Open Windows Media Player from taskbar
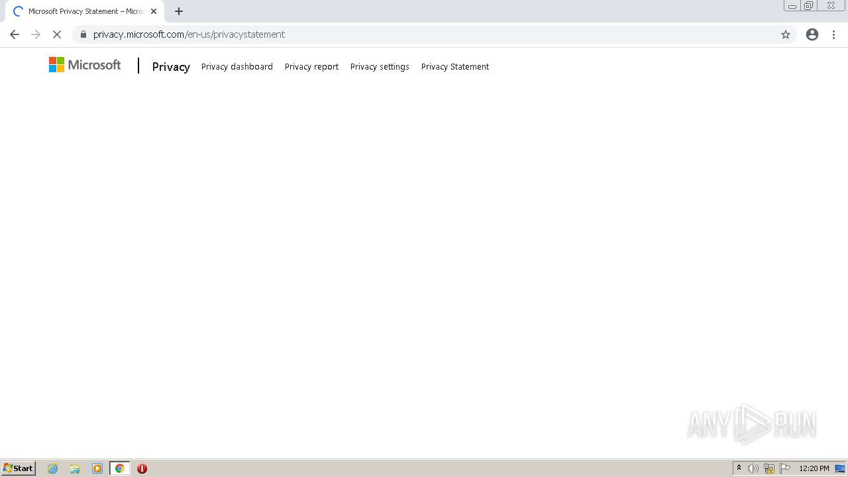This screenshot has height=477, width=848. 97,468
